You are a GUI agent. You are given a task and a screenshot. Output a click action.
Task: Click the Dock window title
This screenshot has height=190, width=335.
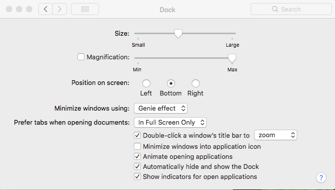(168, 10)
